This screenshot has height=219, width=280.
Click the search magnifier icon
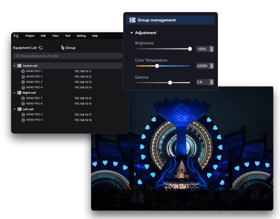click(17, 56)
